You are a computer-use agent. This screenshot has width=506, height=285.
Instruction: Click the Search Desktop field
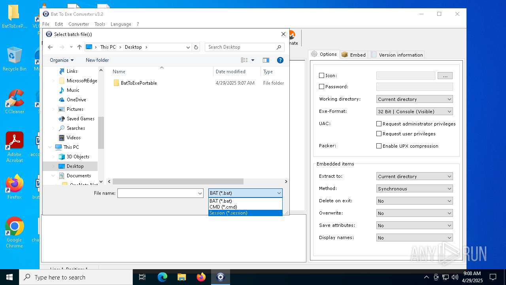click(x=244, y=47)
